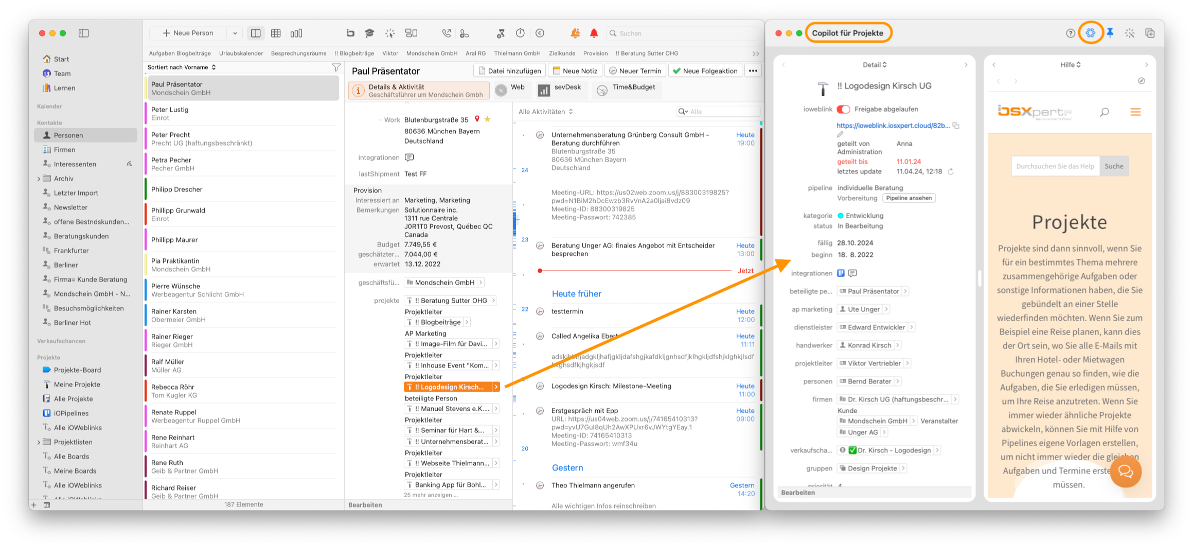Screen dimensions: 1193x543
Task: Open the help question mark in Copilot window
Action: pos(1071,33)
